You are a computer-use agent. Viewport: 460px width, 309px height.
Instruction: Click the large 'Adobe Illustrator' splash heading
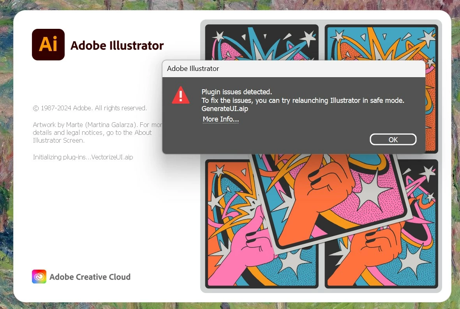pos(117,46)
